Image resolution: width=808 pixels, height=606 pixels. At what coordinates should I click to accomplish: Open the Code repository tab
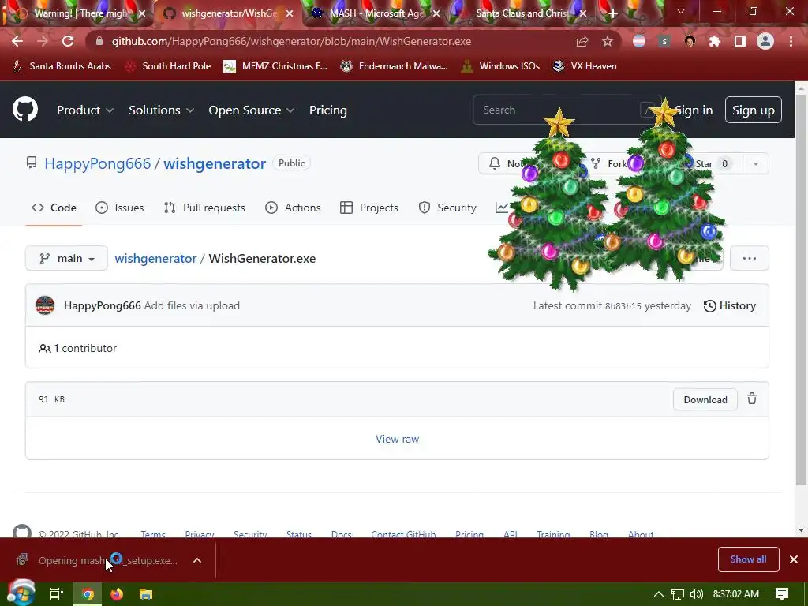coord(54,208)
